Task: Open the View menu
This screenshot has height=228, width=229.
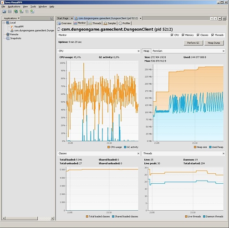Action: [25, 7]
